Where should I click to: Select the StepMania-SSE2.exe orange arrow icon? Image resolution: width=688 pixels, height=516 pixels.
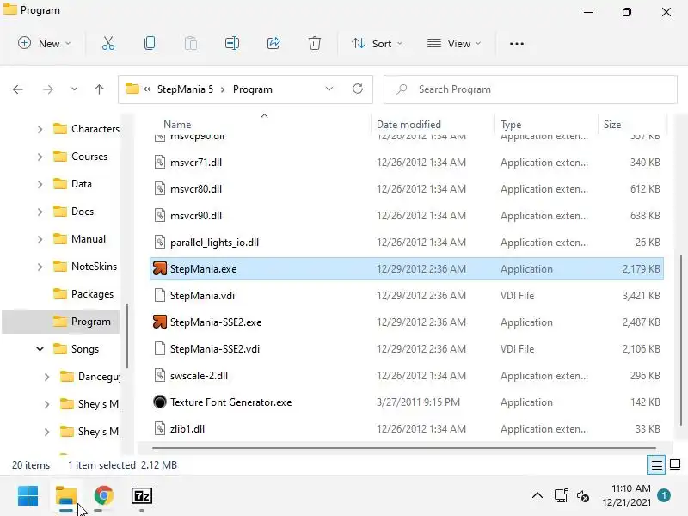tap(160, 322)
